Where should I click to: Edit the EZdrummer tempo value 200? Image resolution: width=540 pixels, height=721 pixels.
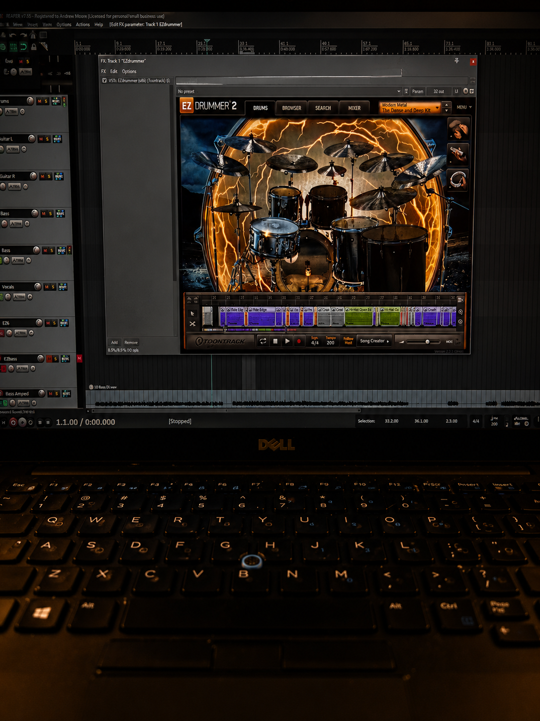point(330,341)
